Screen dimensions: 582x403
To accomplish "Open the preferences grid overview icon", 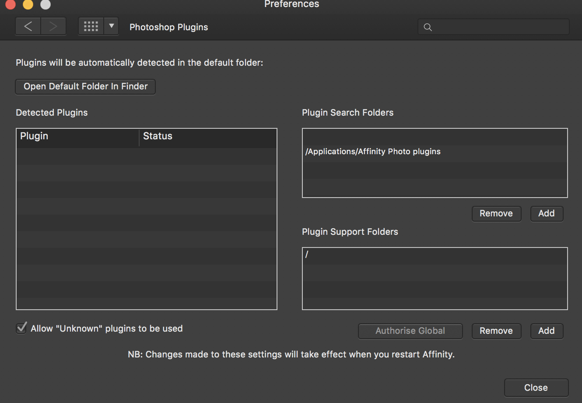I will [x=91, y=26].
